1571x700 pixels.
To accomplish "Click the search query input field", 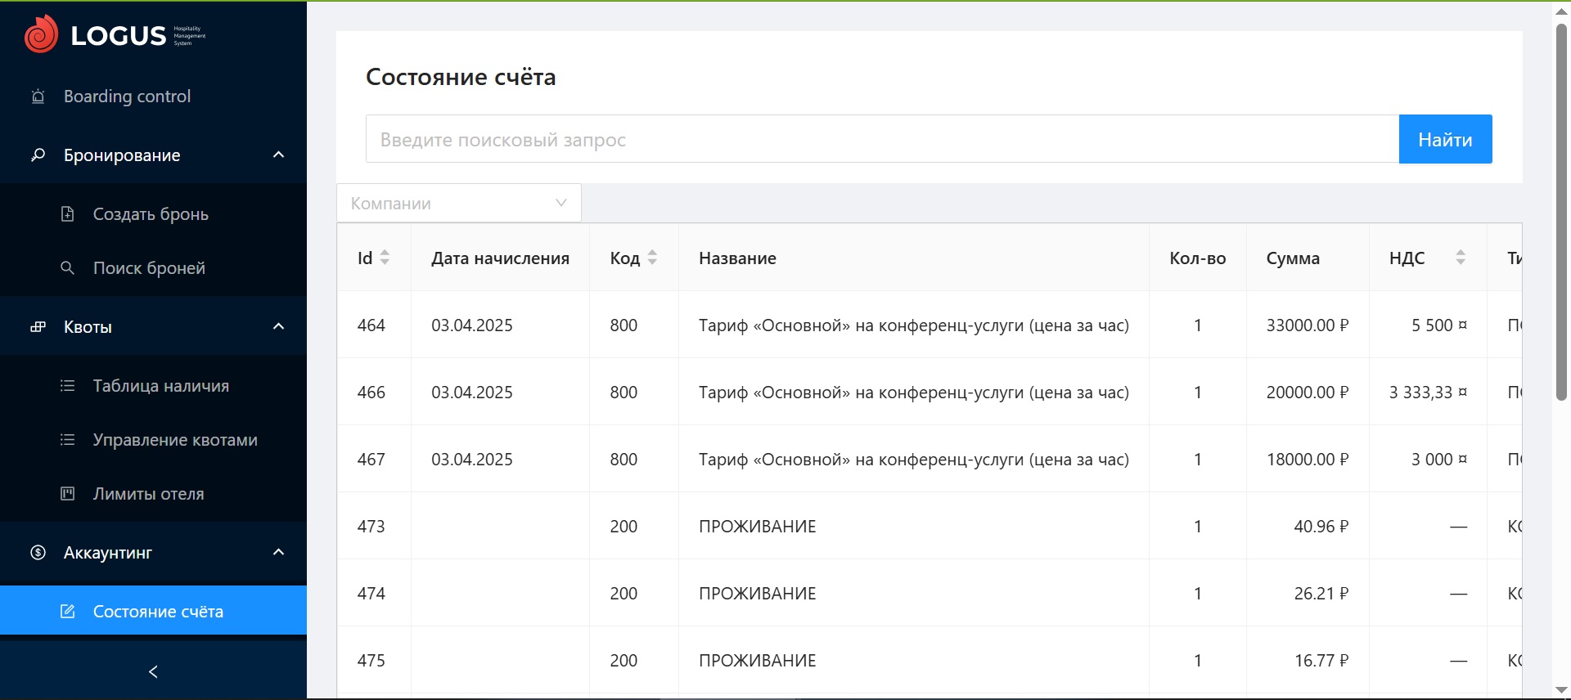I will click(x=881, y=140).
